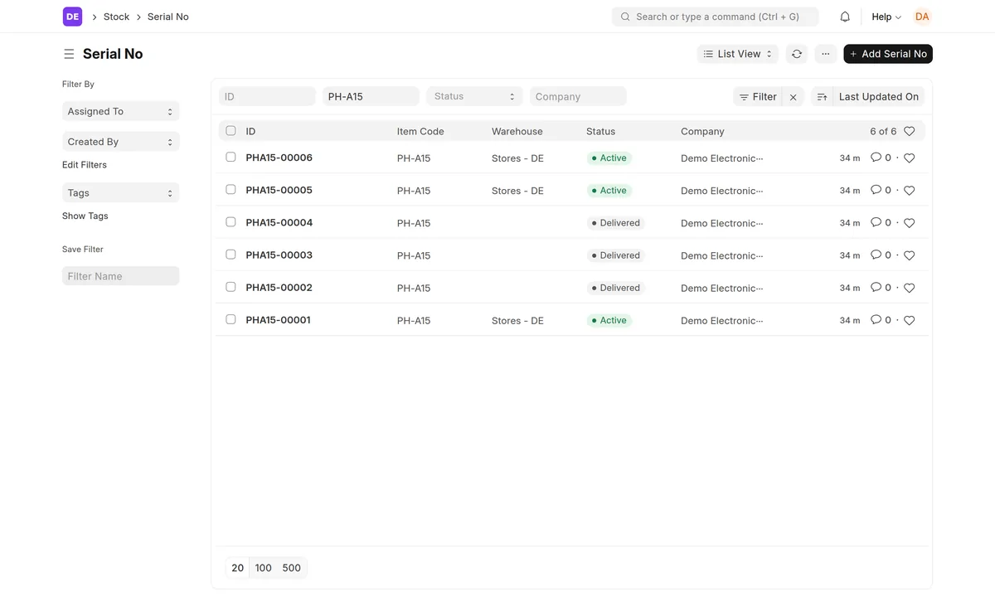The height and width of the screenshot is (597, 995).
Task: Open the Filter button
Action: pos(758,97)
